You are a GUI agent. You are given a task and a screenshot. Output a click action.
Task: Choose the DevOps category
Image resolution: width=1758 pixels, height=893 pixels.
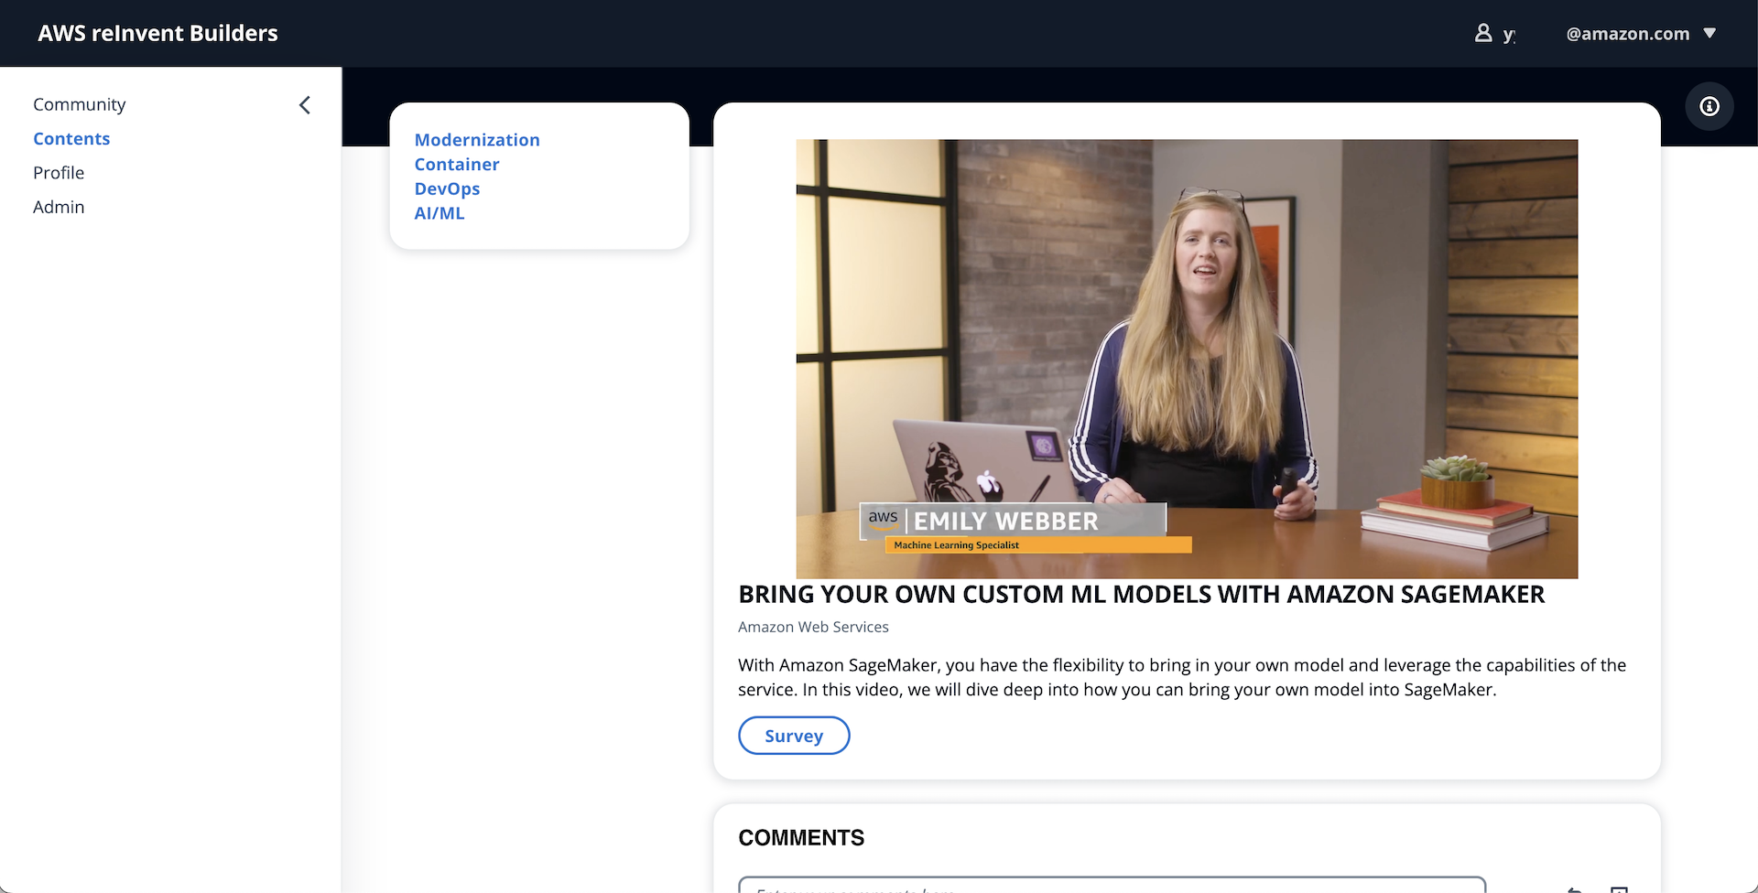coord(447,188)
